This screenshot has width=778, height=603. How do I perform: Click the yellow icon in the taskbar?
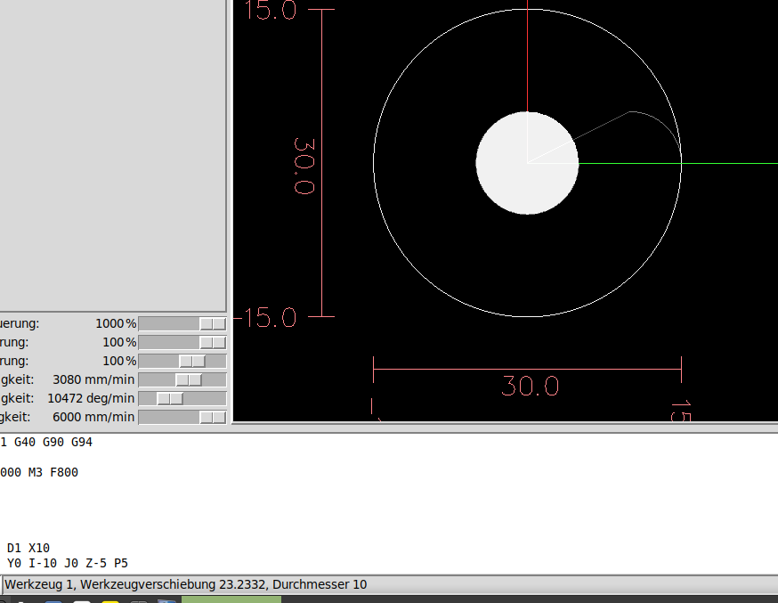(110, 600)
